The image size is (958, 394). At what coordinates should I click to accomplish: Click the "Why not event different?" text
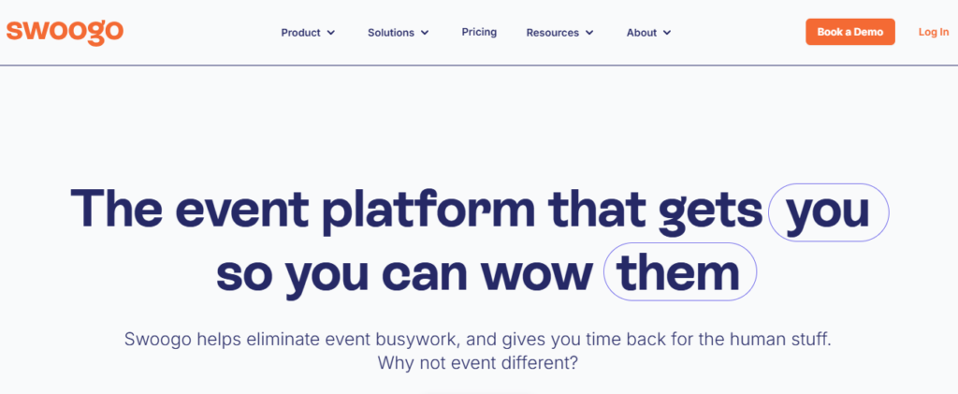pyautogui.click(x=478, y=363)
